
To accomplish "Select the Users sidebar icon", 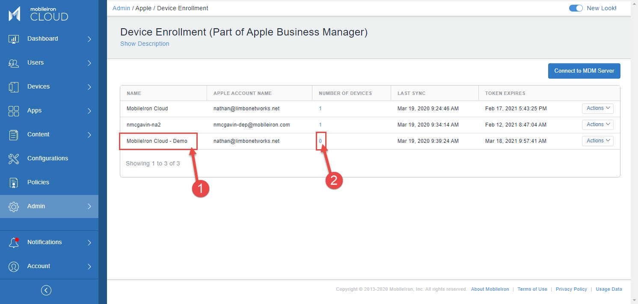I will pyautogui.click(x=13, y=62).
